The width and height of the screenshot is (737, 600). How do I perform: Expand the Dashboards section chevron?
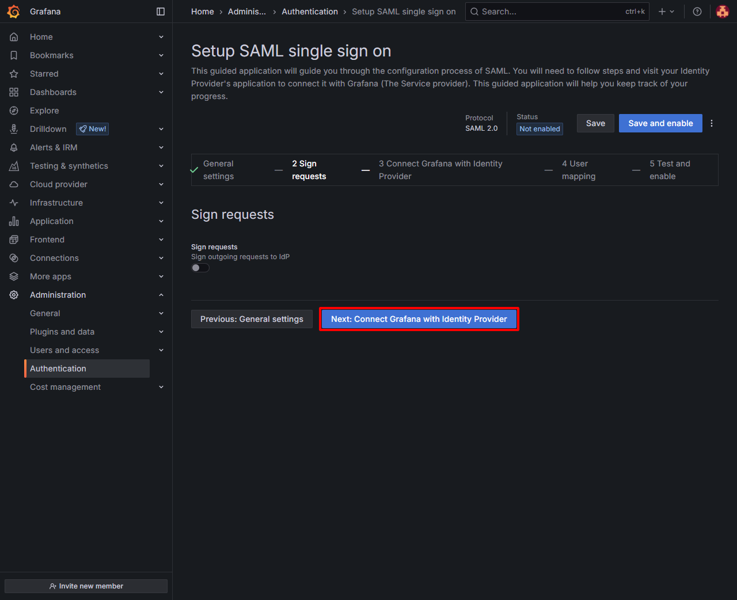[161, 92]
